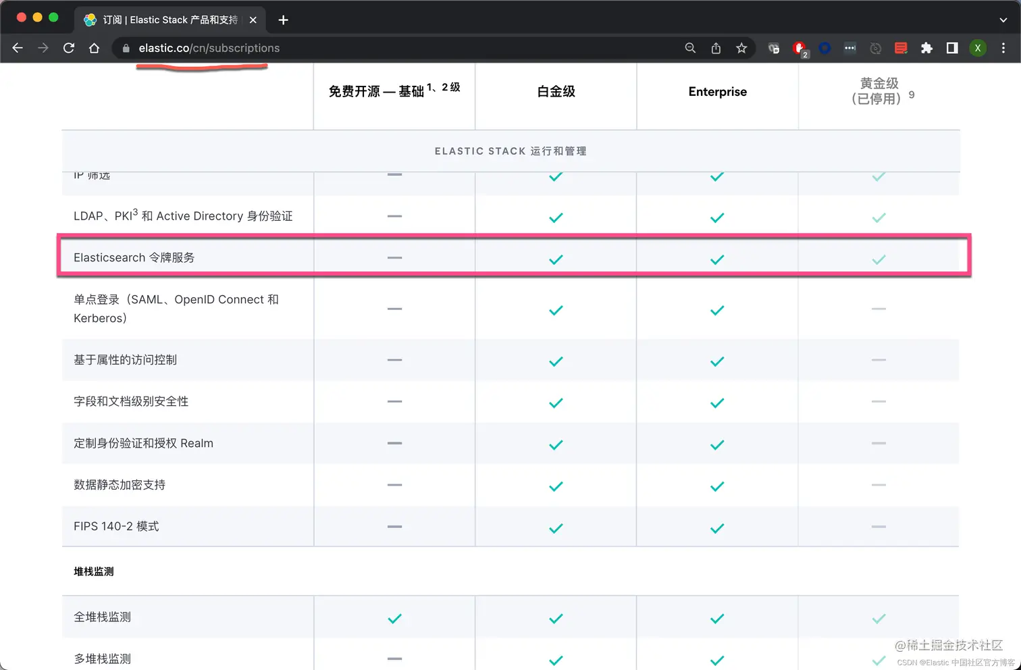
Task: Click the Enterprise checkmark for 字段和文档级别安全性
Action: (717, 403)
